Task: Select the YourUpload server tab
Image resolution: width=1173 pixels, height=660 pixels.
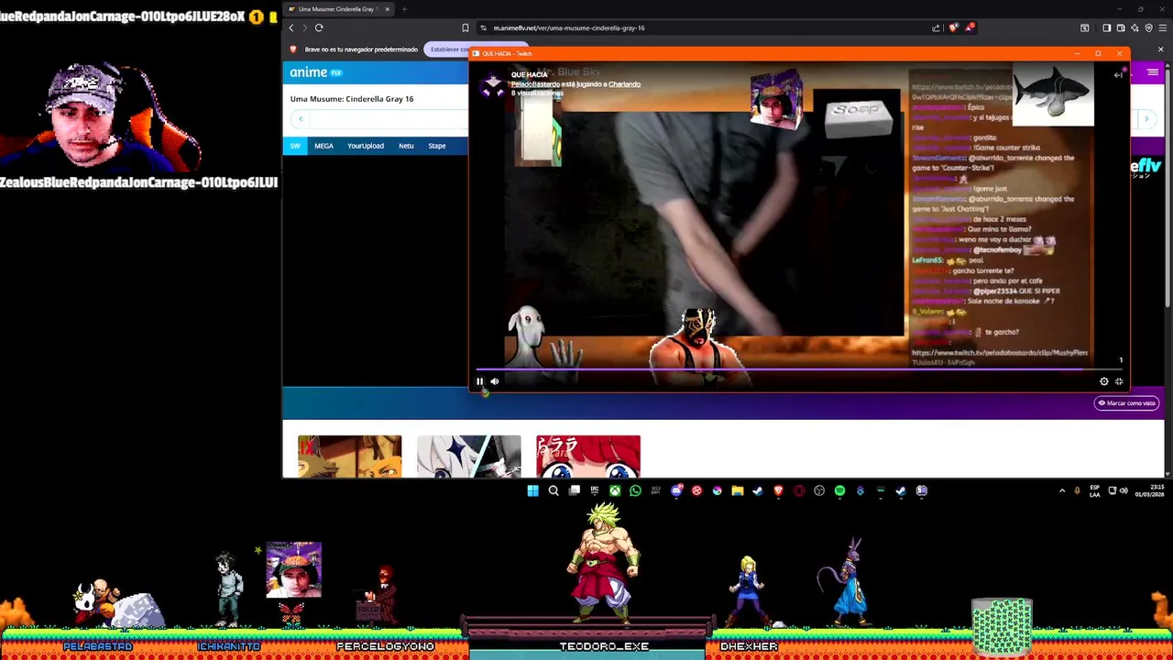Action: [366, 146]
